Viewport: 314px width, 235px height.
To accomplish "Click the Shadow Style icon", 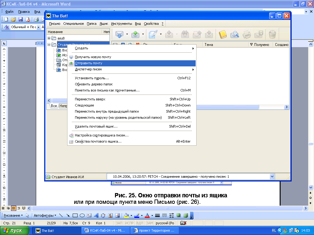I will [179, 215].
